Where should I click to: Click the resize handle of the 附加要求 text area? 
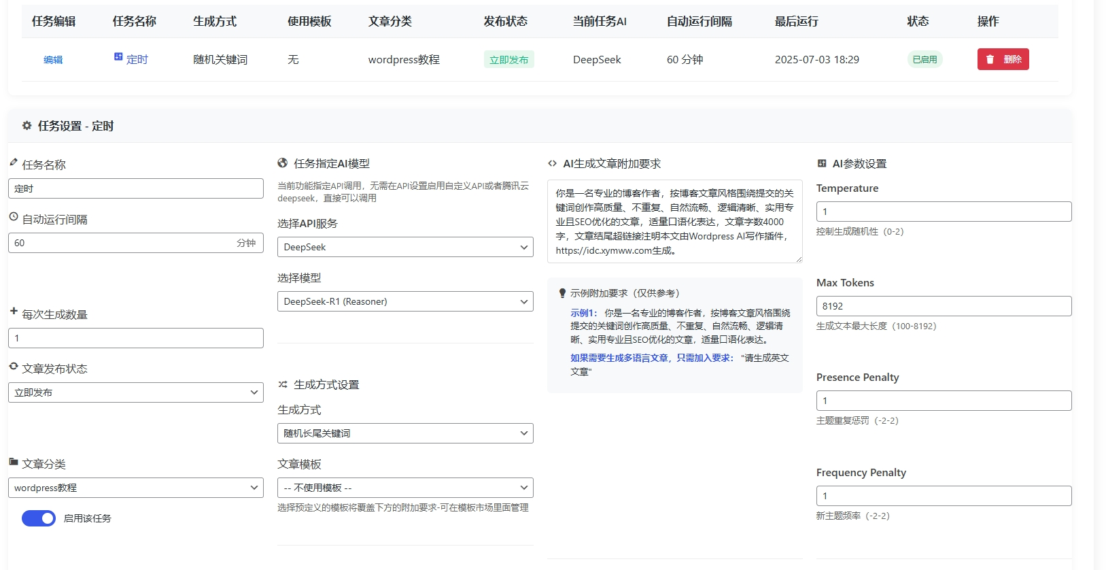799,259
